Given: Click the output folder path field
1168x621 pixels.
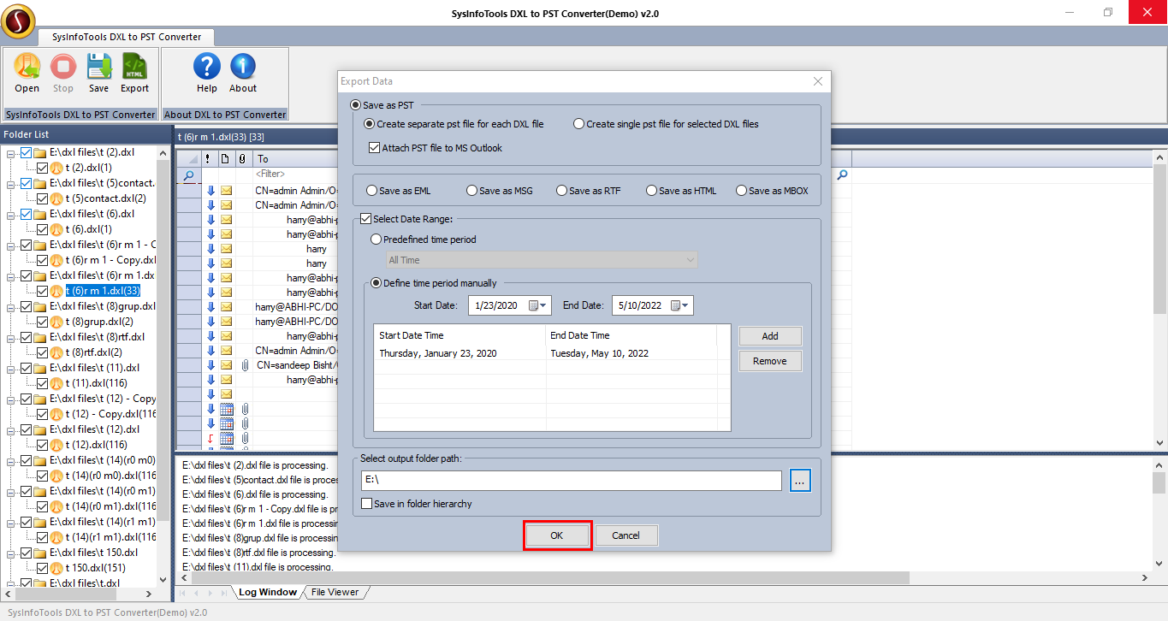Looking at the screenshot, I should click(572, 481).
